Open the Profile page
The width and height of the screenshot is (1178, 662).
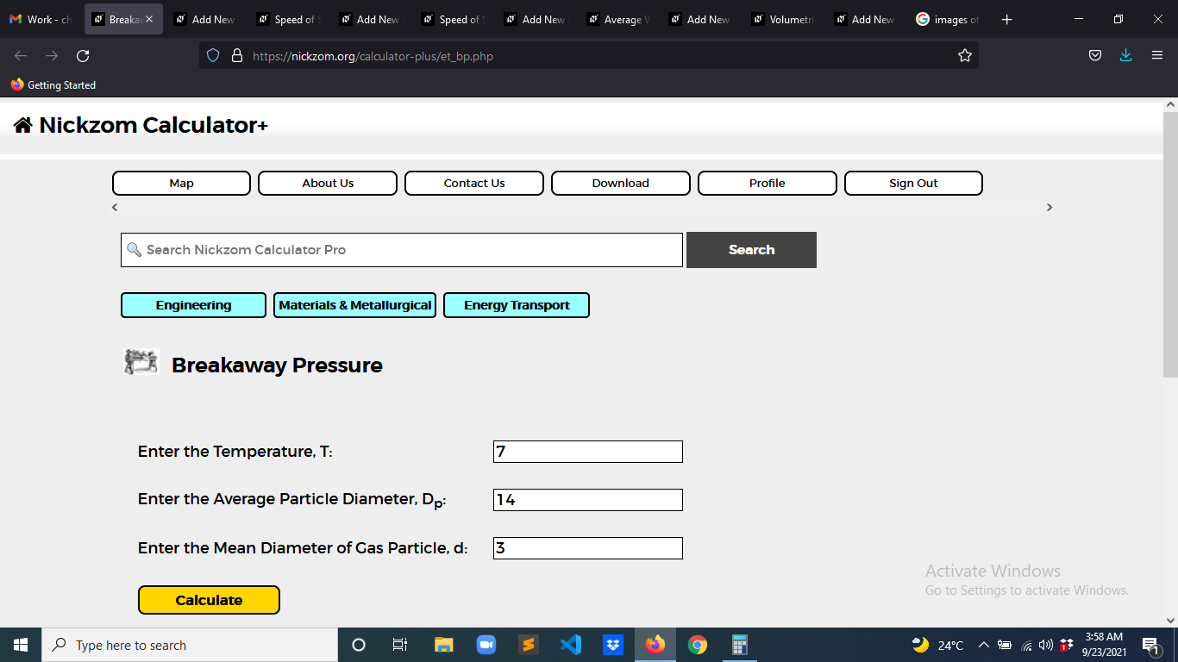coord(768,183)
